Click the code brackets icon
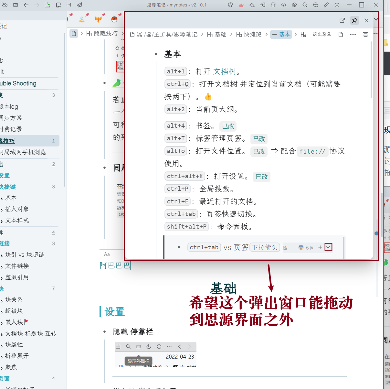 click(284, 5)
